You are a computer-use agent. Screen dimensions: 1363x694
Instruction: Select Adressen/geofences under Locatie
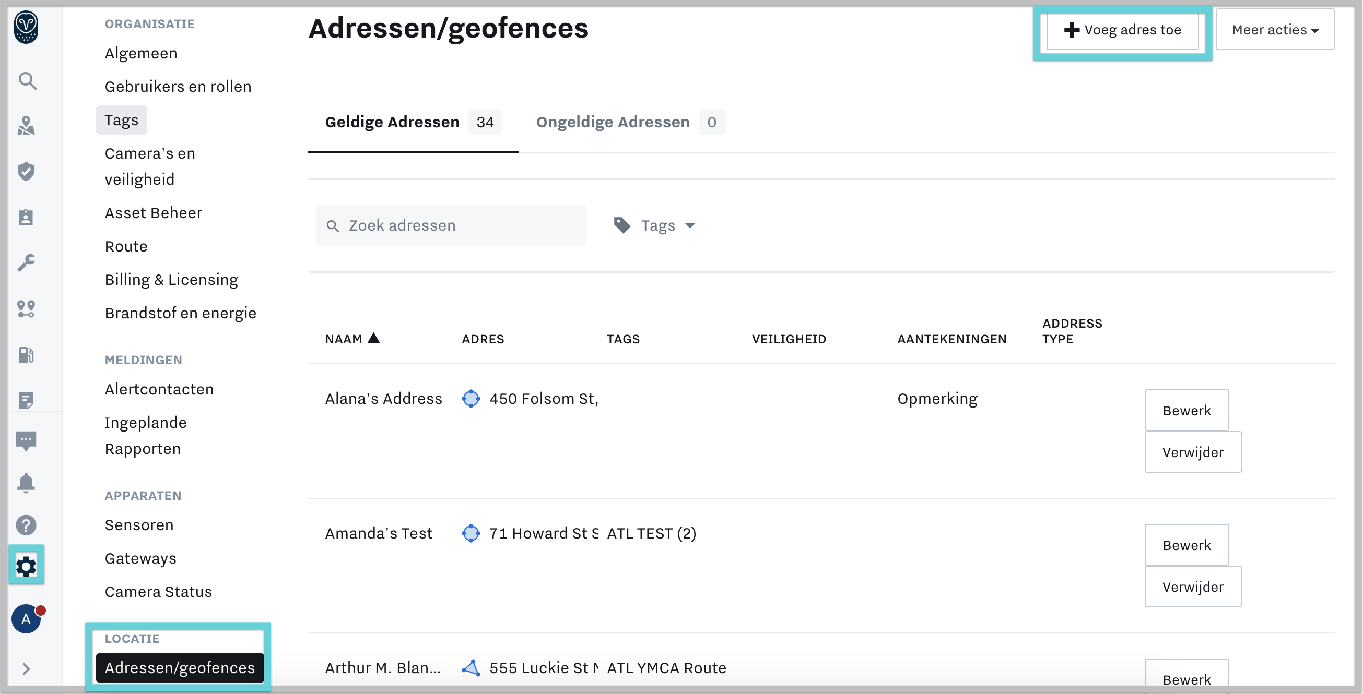[180, 667]
